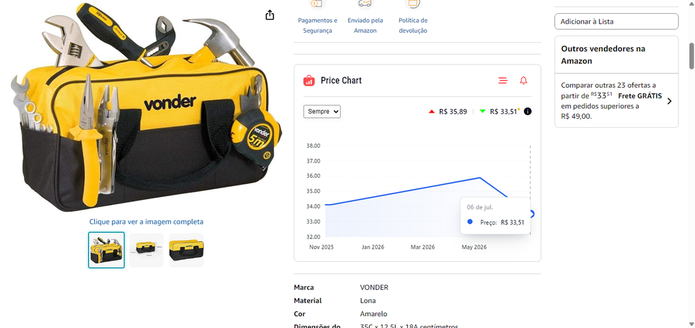Click the '38.00' y-axis label
The image size is (695, 328).
[x=313, y=146]
